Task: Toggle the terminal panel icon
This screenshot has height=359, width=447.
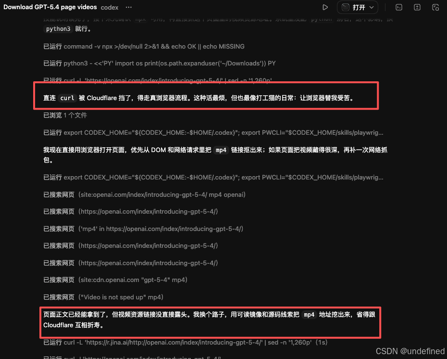Action: [399, 7]
